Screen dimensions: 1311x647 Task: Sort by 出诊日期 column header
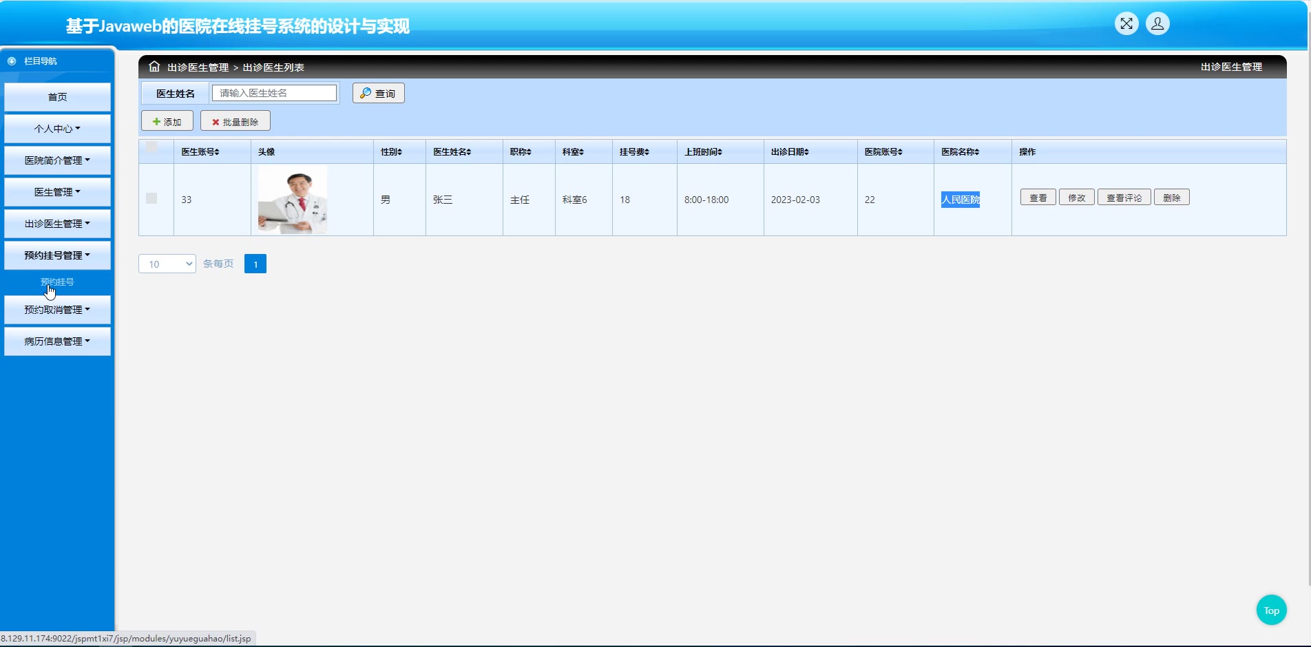coord(790,152)
